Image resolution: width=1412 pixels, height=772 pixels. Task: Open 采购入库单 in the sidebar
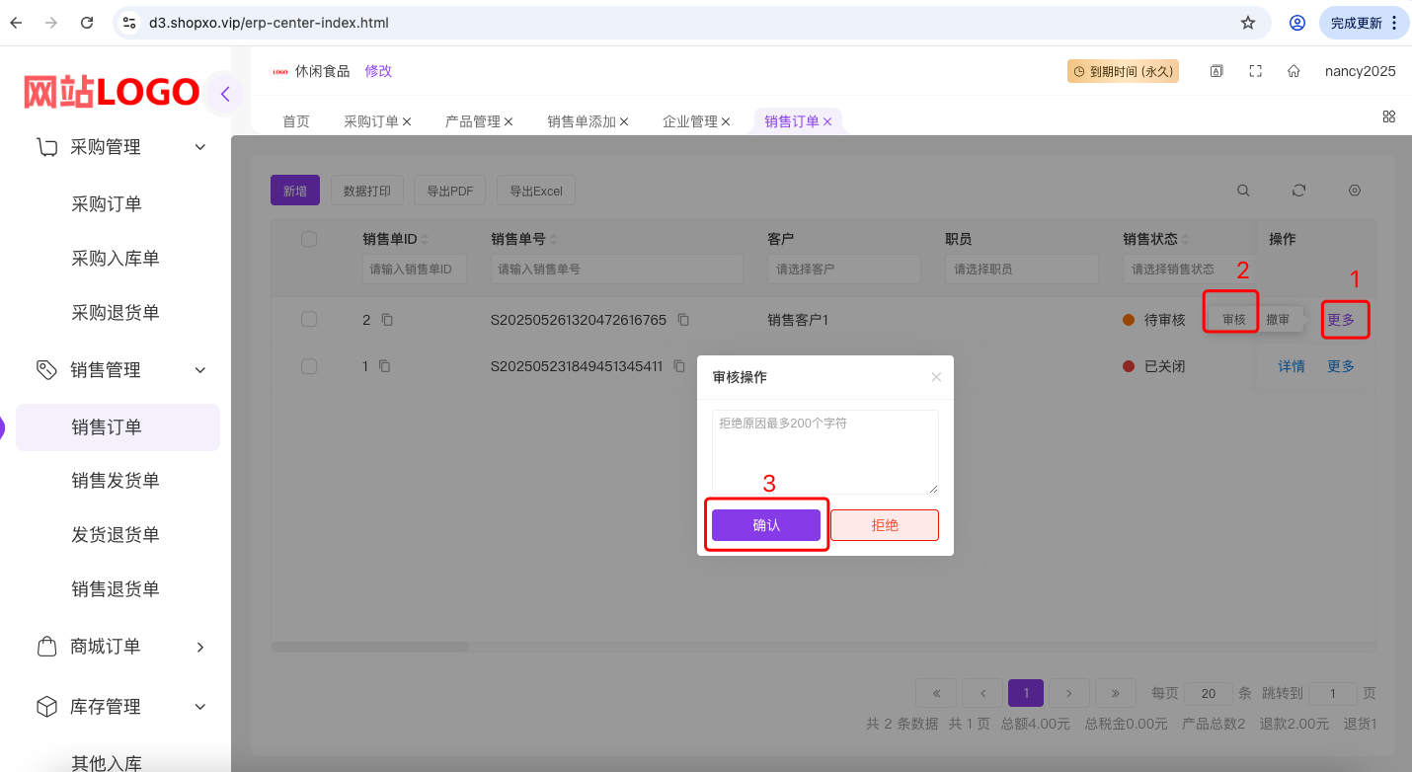click(x=116, y=259)
